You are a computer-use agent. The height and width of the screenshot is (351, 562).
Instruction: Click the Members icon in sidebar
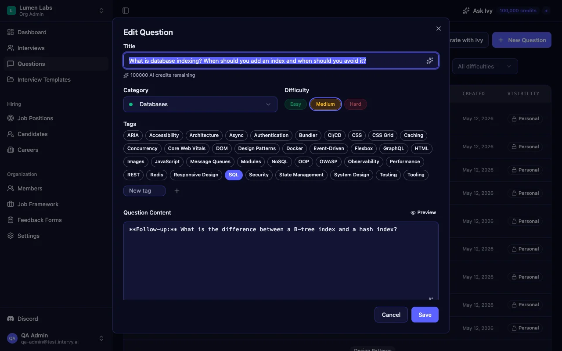pos(11,188)
